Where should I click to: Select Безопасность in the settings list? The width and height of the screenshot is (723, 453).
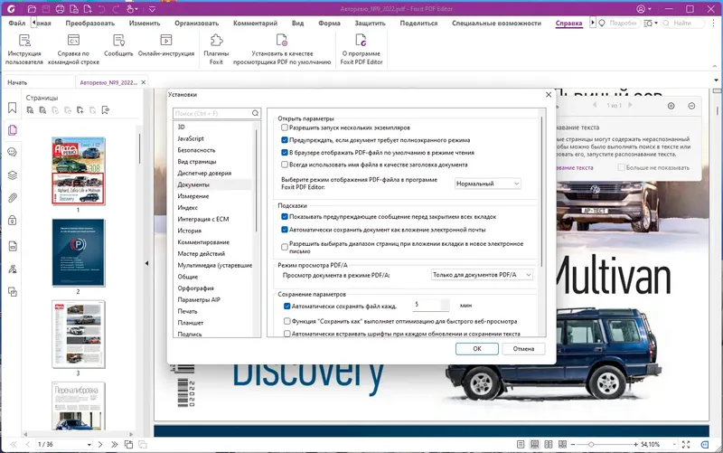(196, 150)
